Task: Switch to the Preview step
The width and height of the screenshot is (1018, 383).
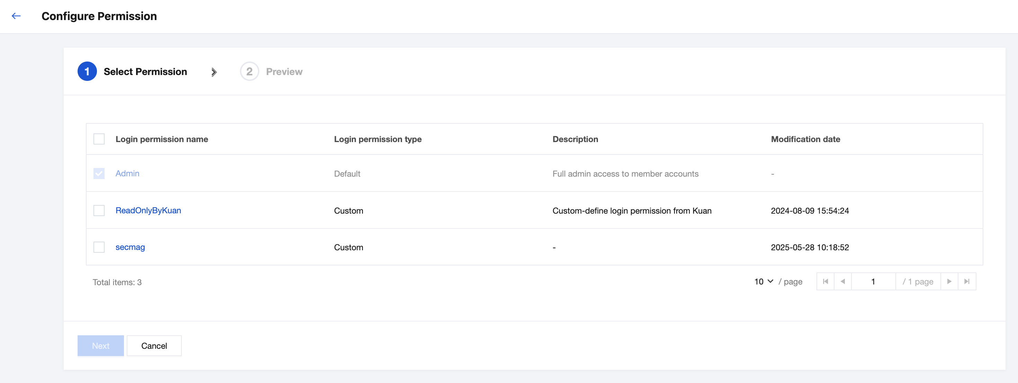Action: (x=284, y=72)
